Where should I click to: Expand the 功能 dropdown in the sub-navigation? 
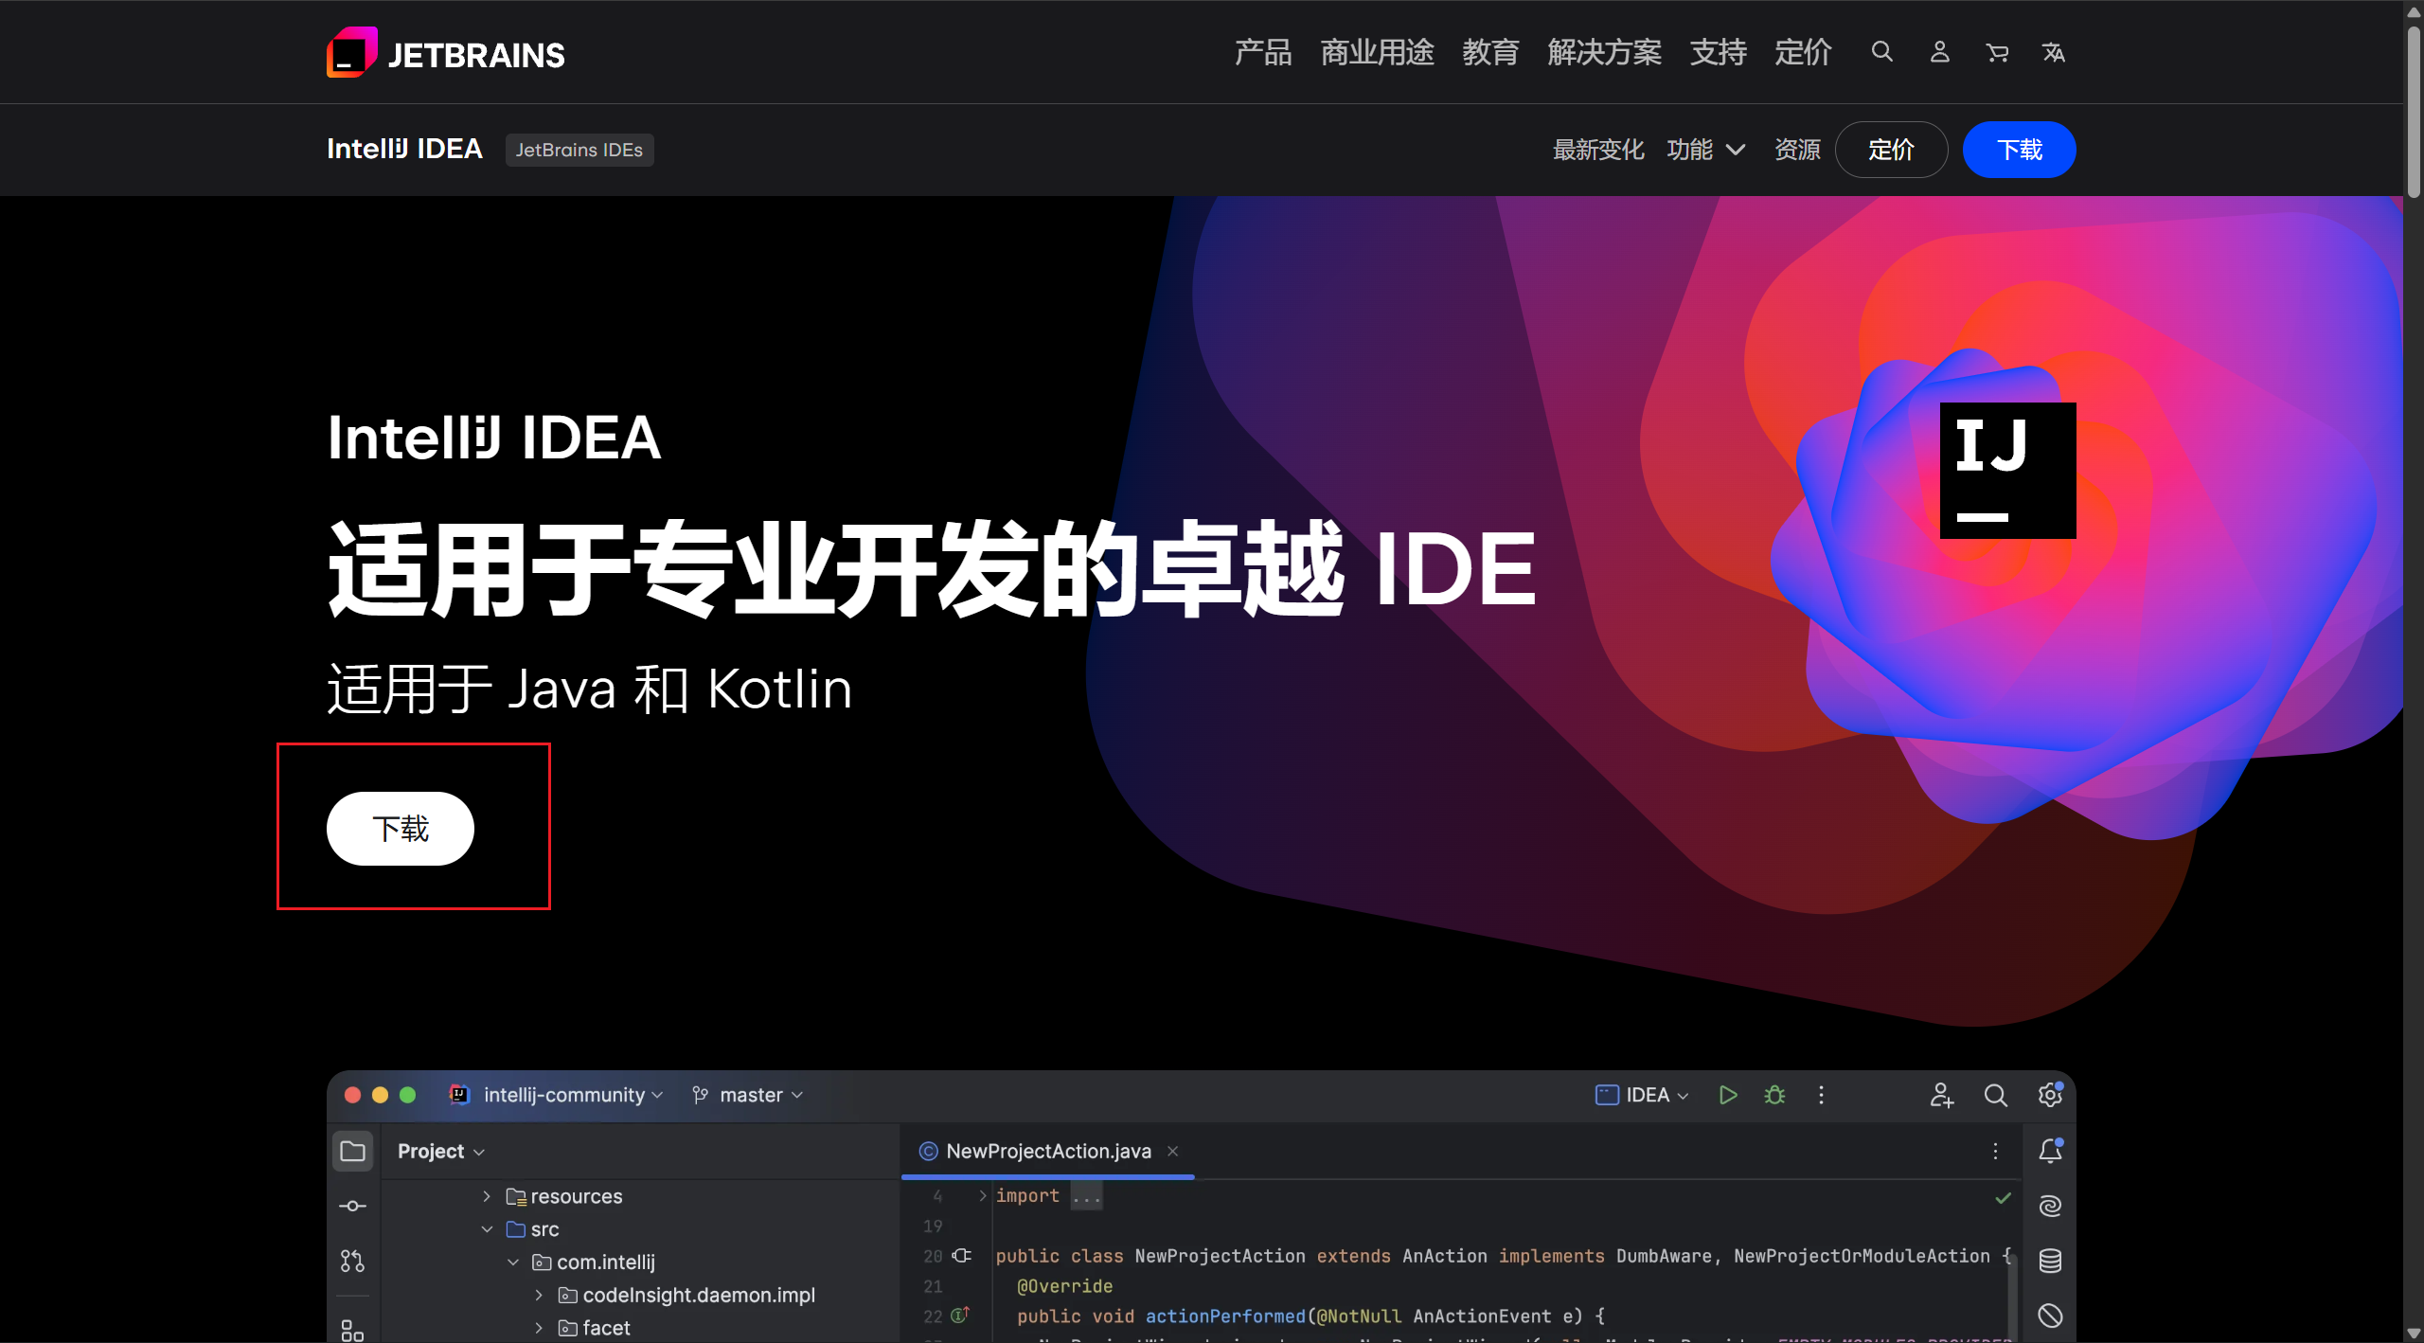coord(1705,150)
